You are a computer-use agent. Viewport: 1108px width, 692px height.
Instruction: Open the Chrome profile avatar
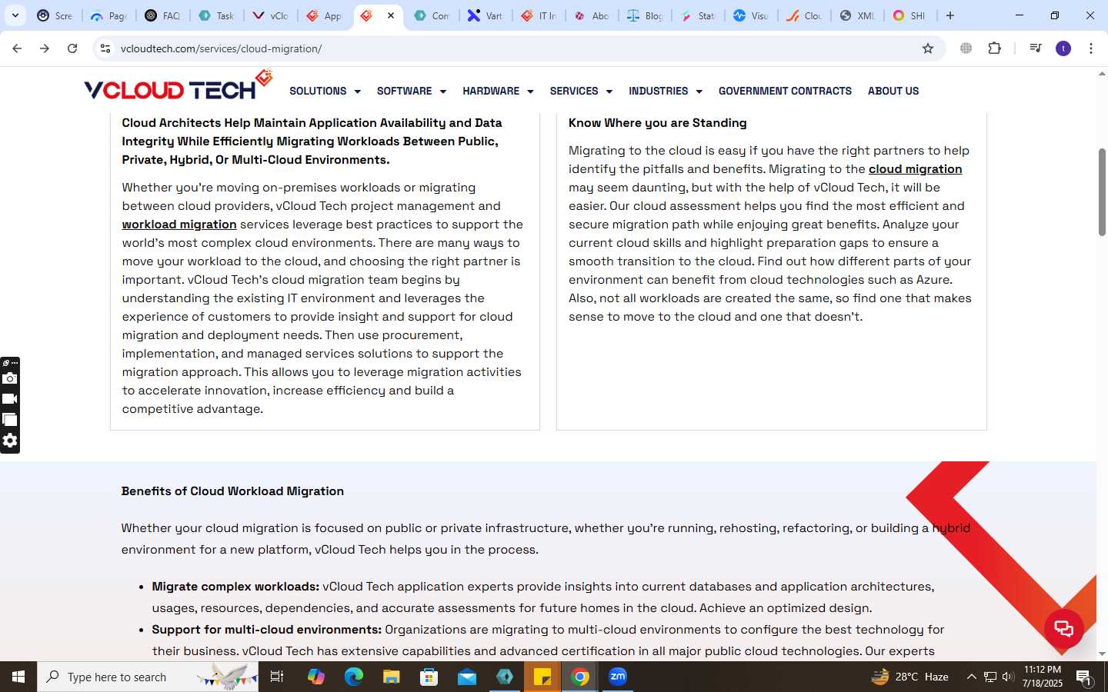pyautogui.click(x=1063, y=48)
